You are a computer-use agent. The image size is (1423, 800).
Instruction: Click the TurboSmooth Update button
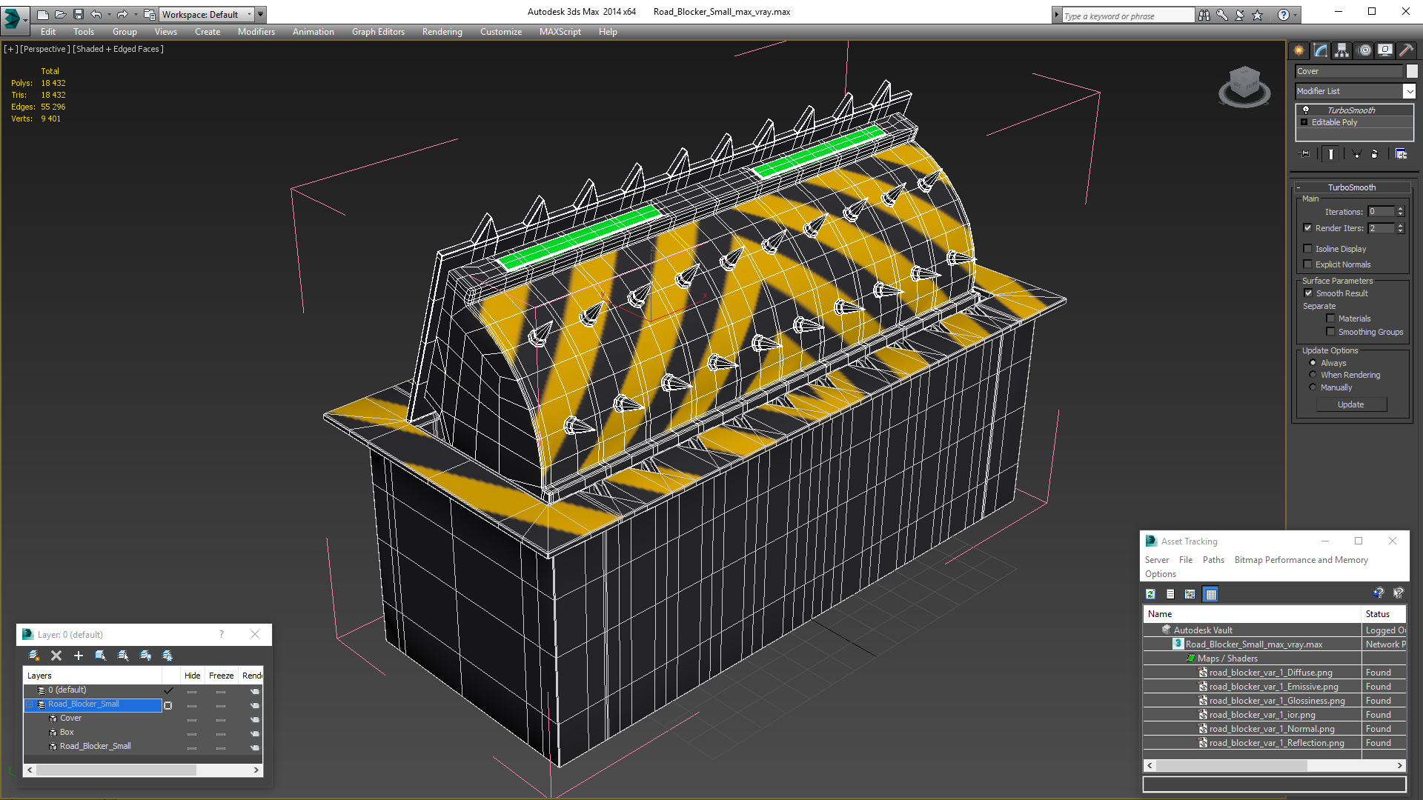(1350, 404)
